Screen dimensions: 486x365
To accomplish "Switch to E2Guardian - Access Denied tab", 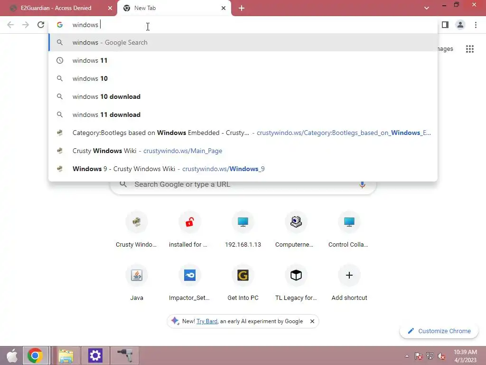I will (x=56, y=8).
